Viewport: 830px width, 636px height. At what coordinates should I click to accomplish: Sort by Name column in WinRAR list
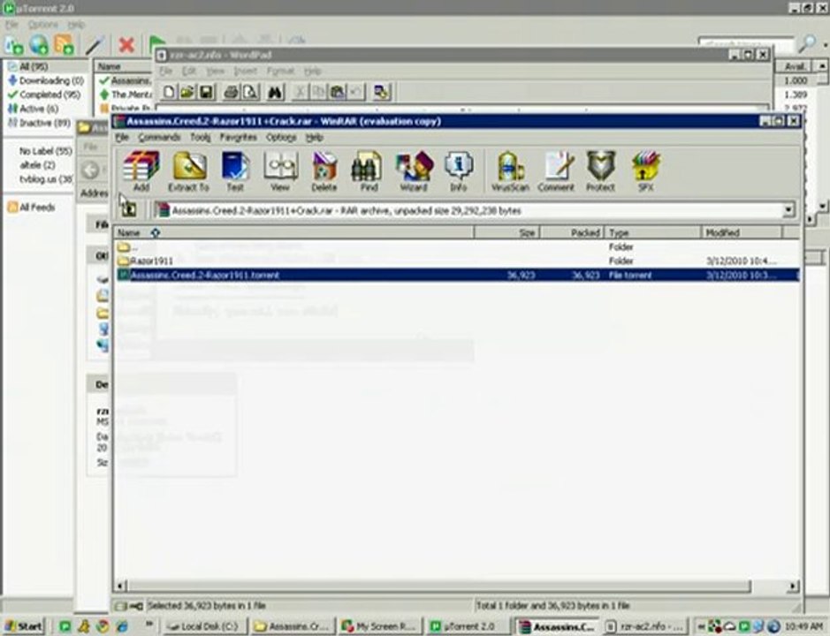[x=293, y=232]
